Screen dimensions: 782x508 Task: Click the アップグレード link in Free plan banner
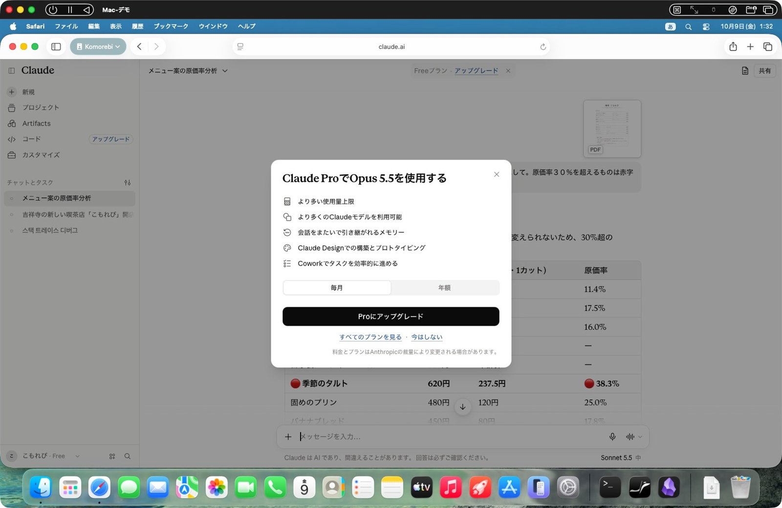coord(477,71)
